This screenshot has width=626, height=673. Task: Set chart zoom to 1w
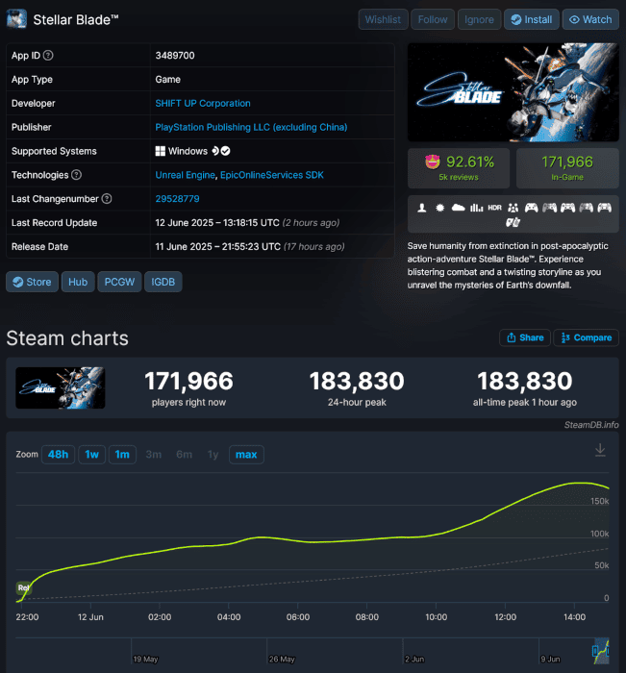[x=92, y=455]
